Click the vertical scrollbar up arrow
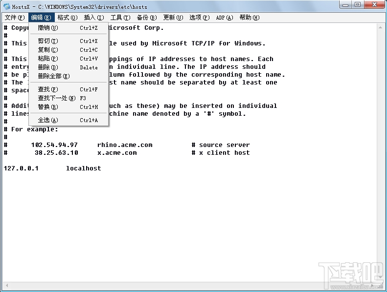Image resolution: width=387 pixels, height=292 pixels. (380, 27)
